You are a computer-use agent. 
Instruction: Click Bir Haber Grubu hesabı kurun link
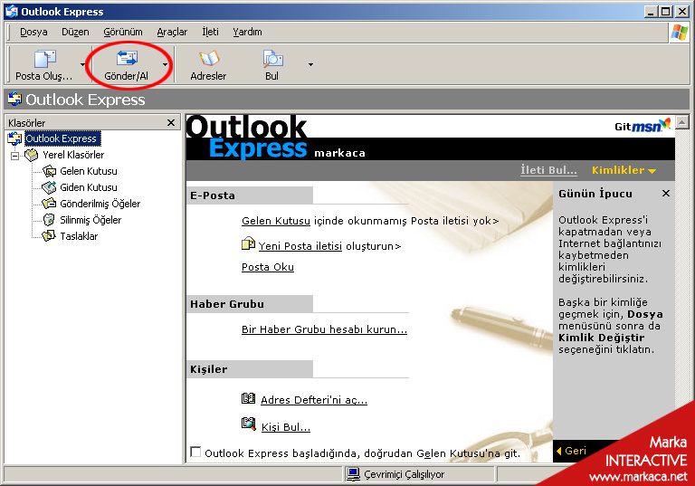point(324,329)
